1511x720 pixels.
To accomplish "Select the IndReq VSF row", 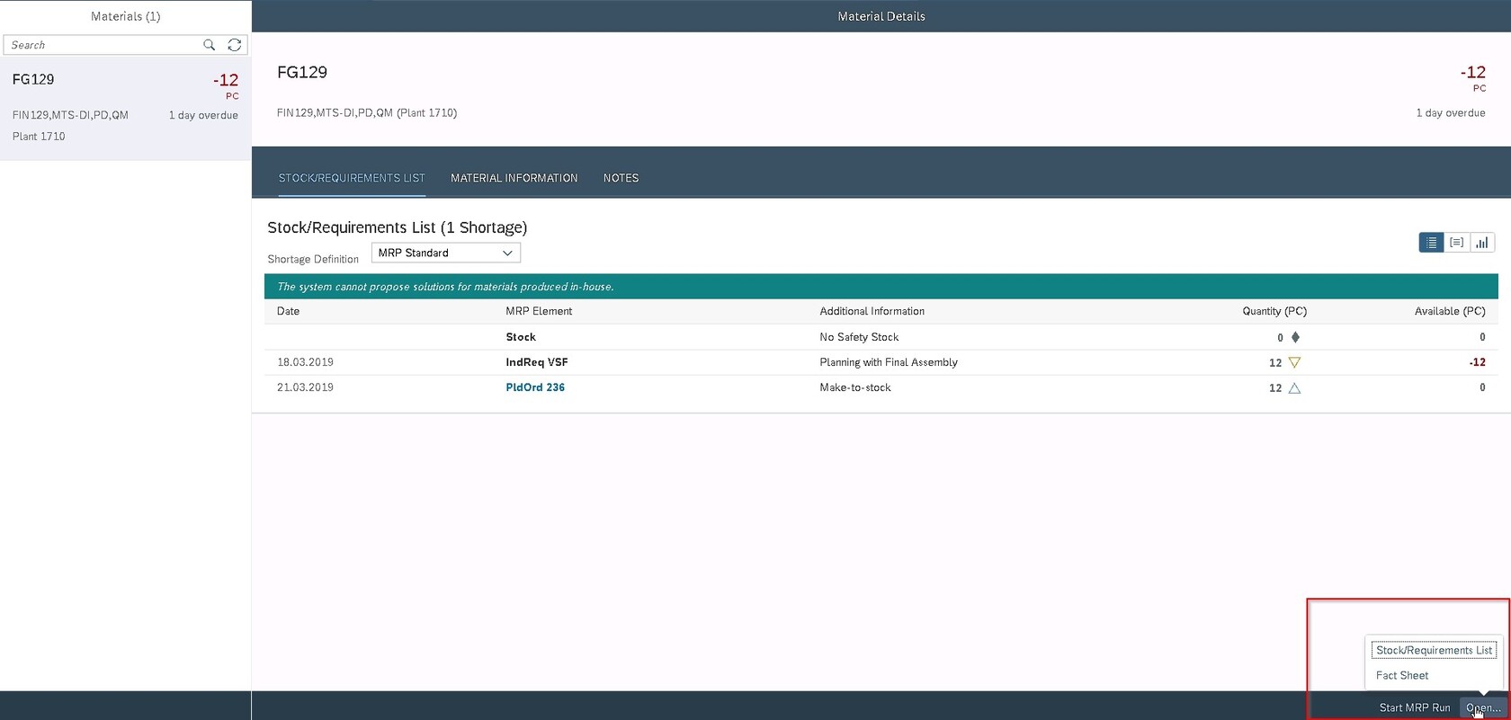I will tap(881, 362).
